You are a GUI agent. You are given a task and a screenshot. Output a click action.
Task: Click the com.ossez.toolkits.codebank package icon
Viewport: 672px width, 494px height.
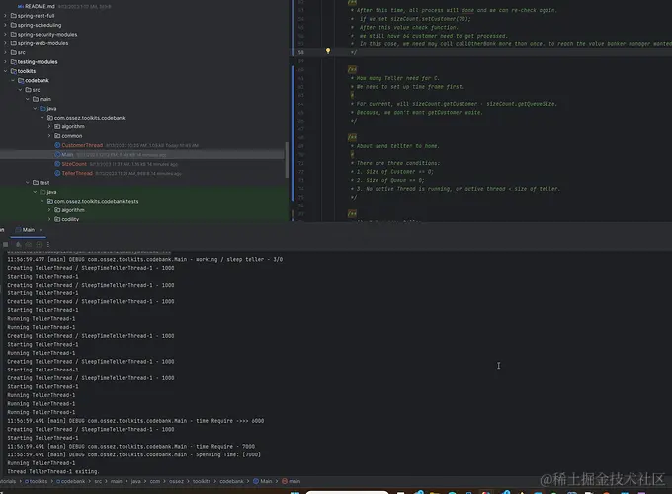pyautogui.click(x=50, y=118)
